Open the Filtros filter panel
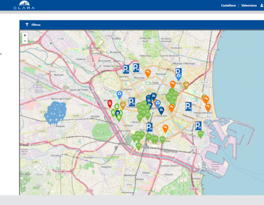Viewport: 264px width, 205px height. click(x=36, y=25)
